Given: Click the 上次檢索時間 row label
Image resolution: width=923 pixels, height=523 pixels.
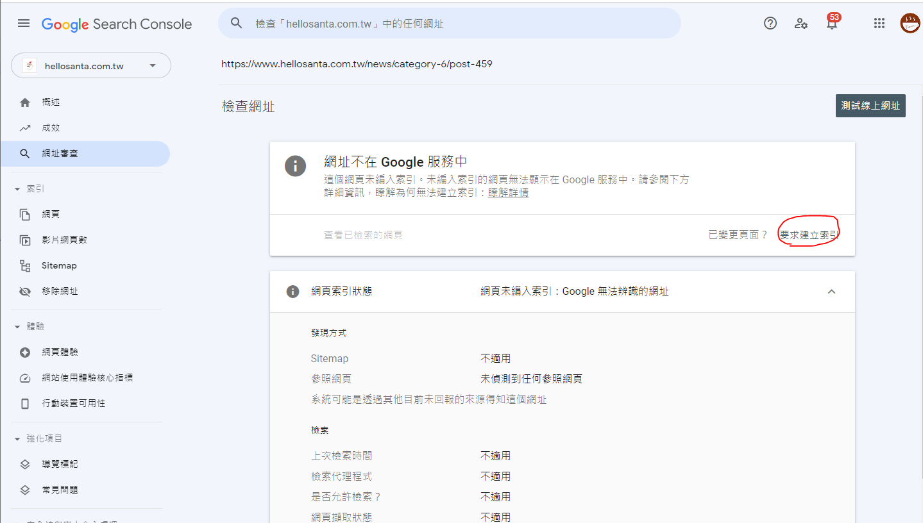Looking at the screenshot, I should click(341, 456).
